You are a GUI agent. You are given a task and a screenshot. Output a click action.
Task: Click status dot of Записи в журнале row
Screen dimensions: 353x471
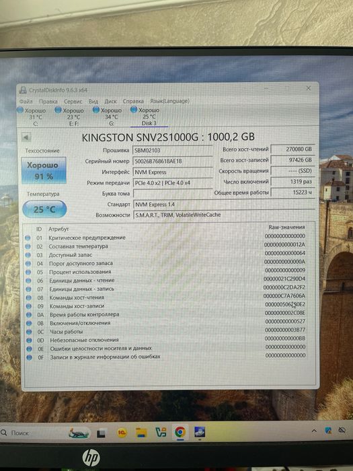pyautogui.click(x=29, y=357)
